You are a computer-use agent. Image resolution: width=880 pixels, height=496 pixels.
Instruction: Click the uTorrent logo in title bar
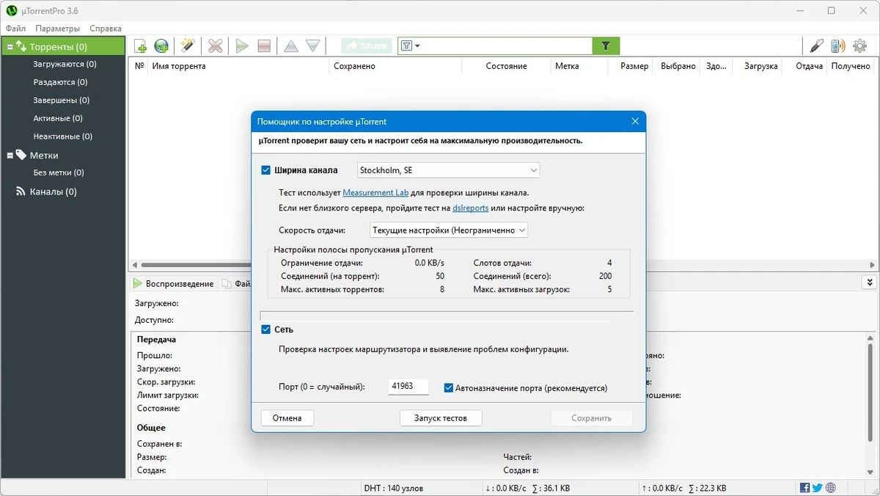(11, 10)
